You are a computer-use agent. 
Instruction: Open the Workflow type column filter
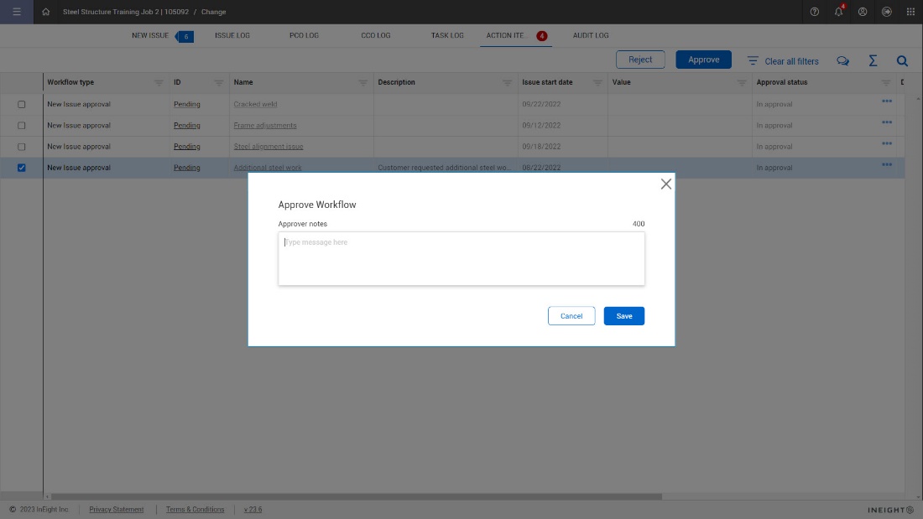pos(159,83)
